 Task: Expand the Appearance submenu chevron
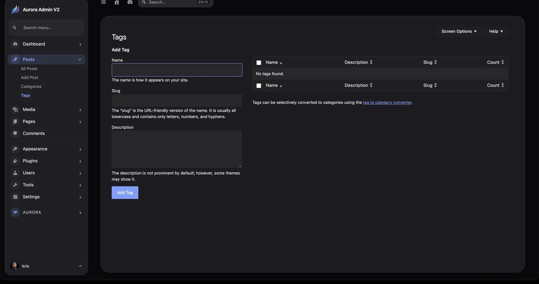pyautogui.click(x=80, y=149)
